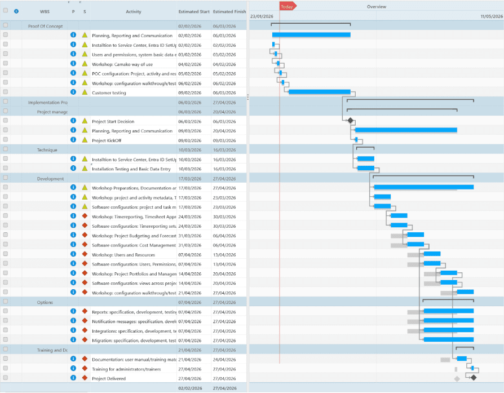This screenshot has width=504, height=393.
Task: Click the info icon in the header row
Action: pos(16,11)
